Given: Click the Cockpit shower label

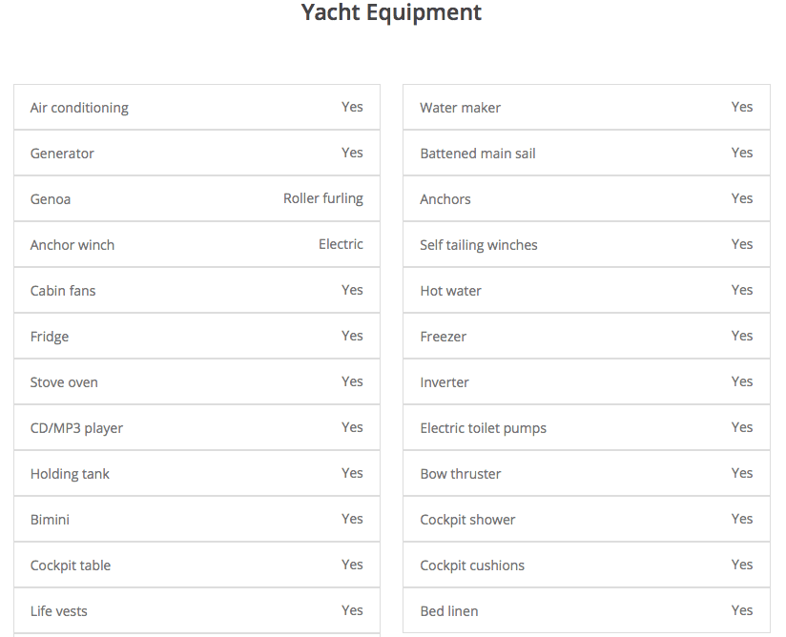Looking at the screenshot, I should pos(467,520).
